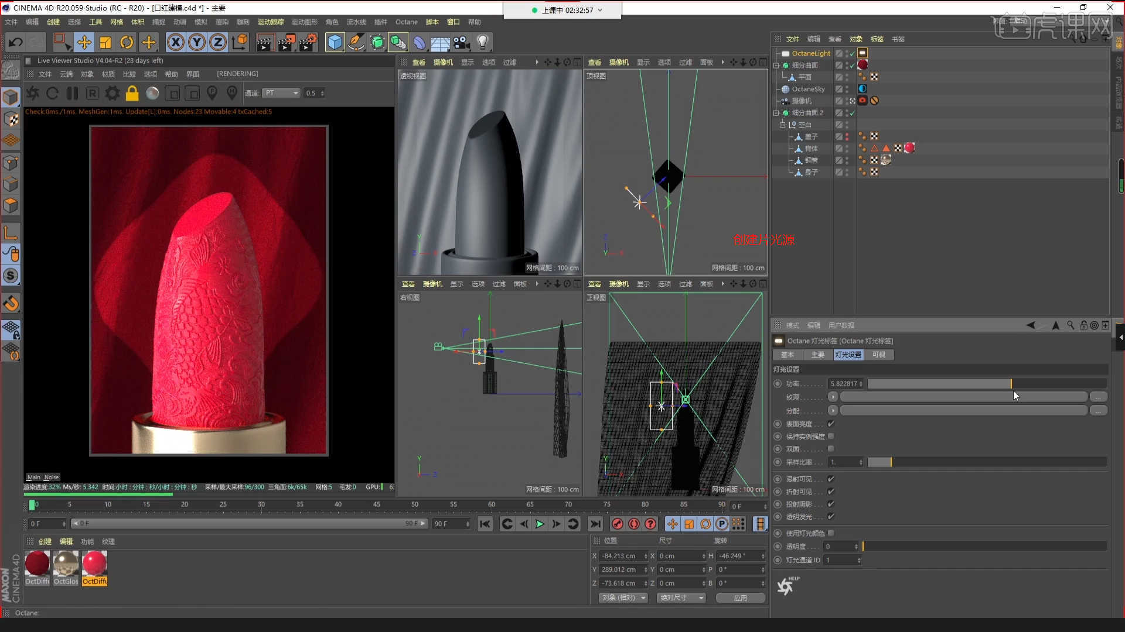The height and width of the screenshot is (632, 1125).
Task: Expand the 分配 distribution arrow button
Action: tap(833, 411)
